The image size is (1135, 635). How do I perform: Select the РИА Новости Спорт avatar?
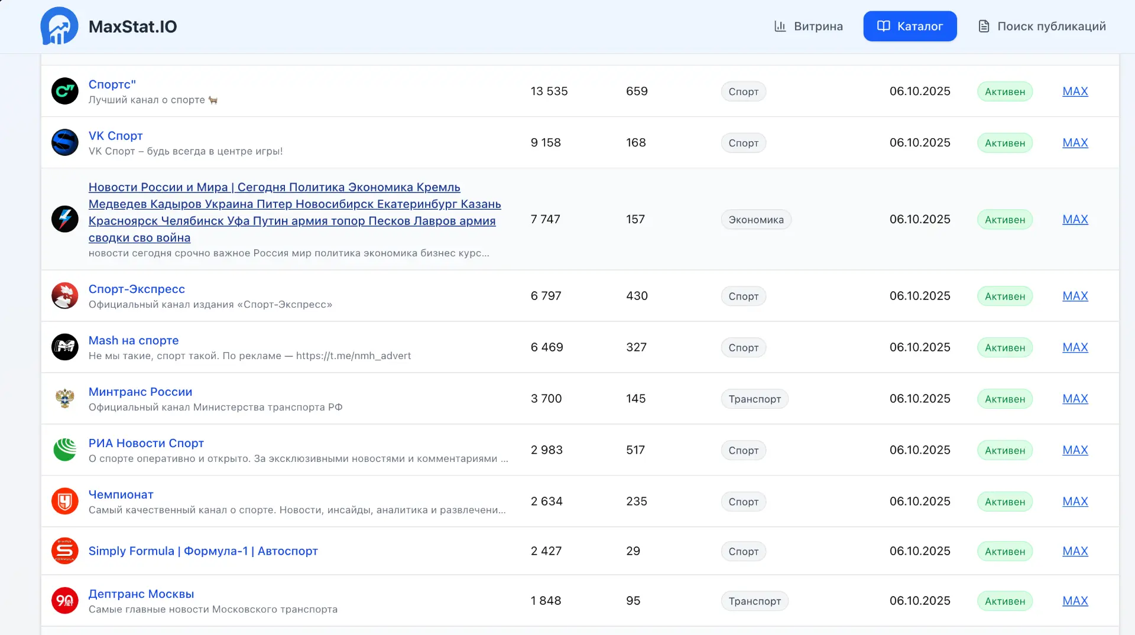[65, 450]
